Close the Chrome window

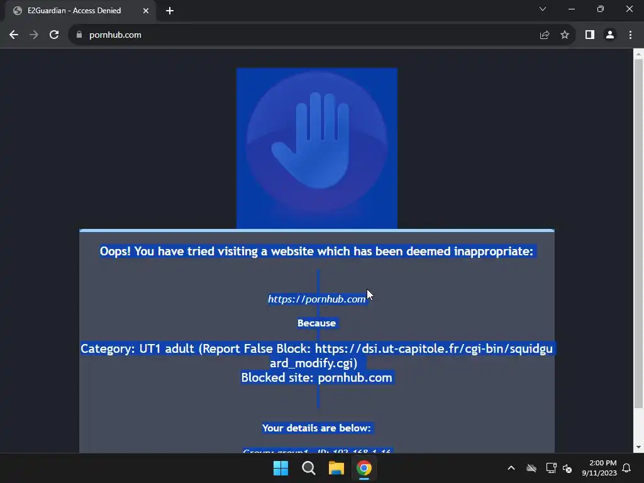coord(629,9)
